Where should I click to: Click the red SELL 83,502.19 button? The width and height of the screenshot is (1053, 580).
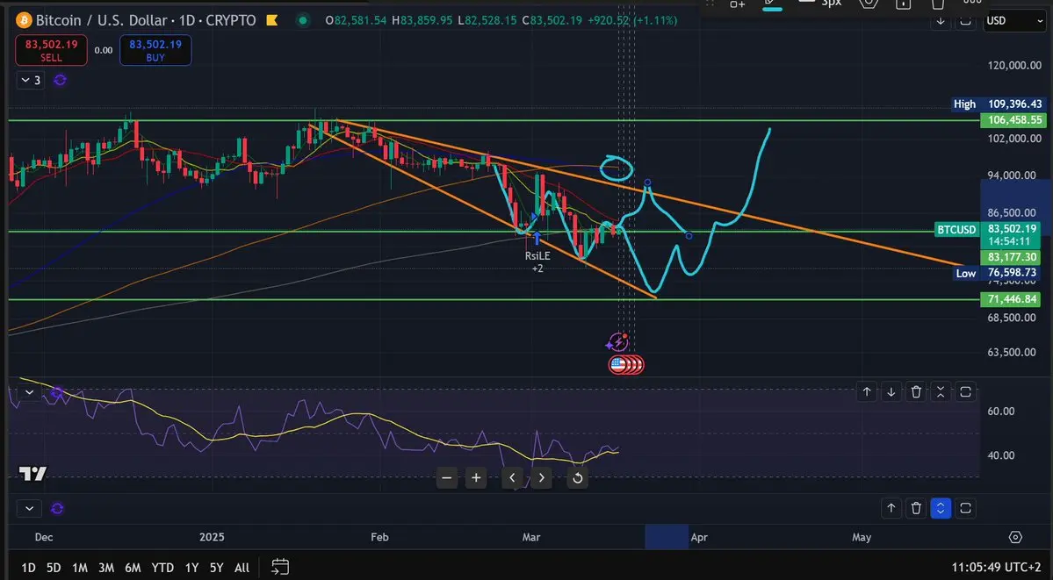(x=51, y=50)
